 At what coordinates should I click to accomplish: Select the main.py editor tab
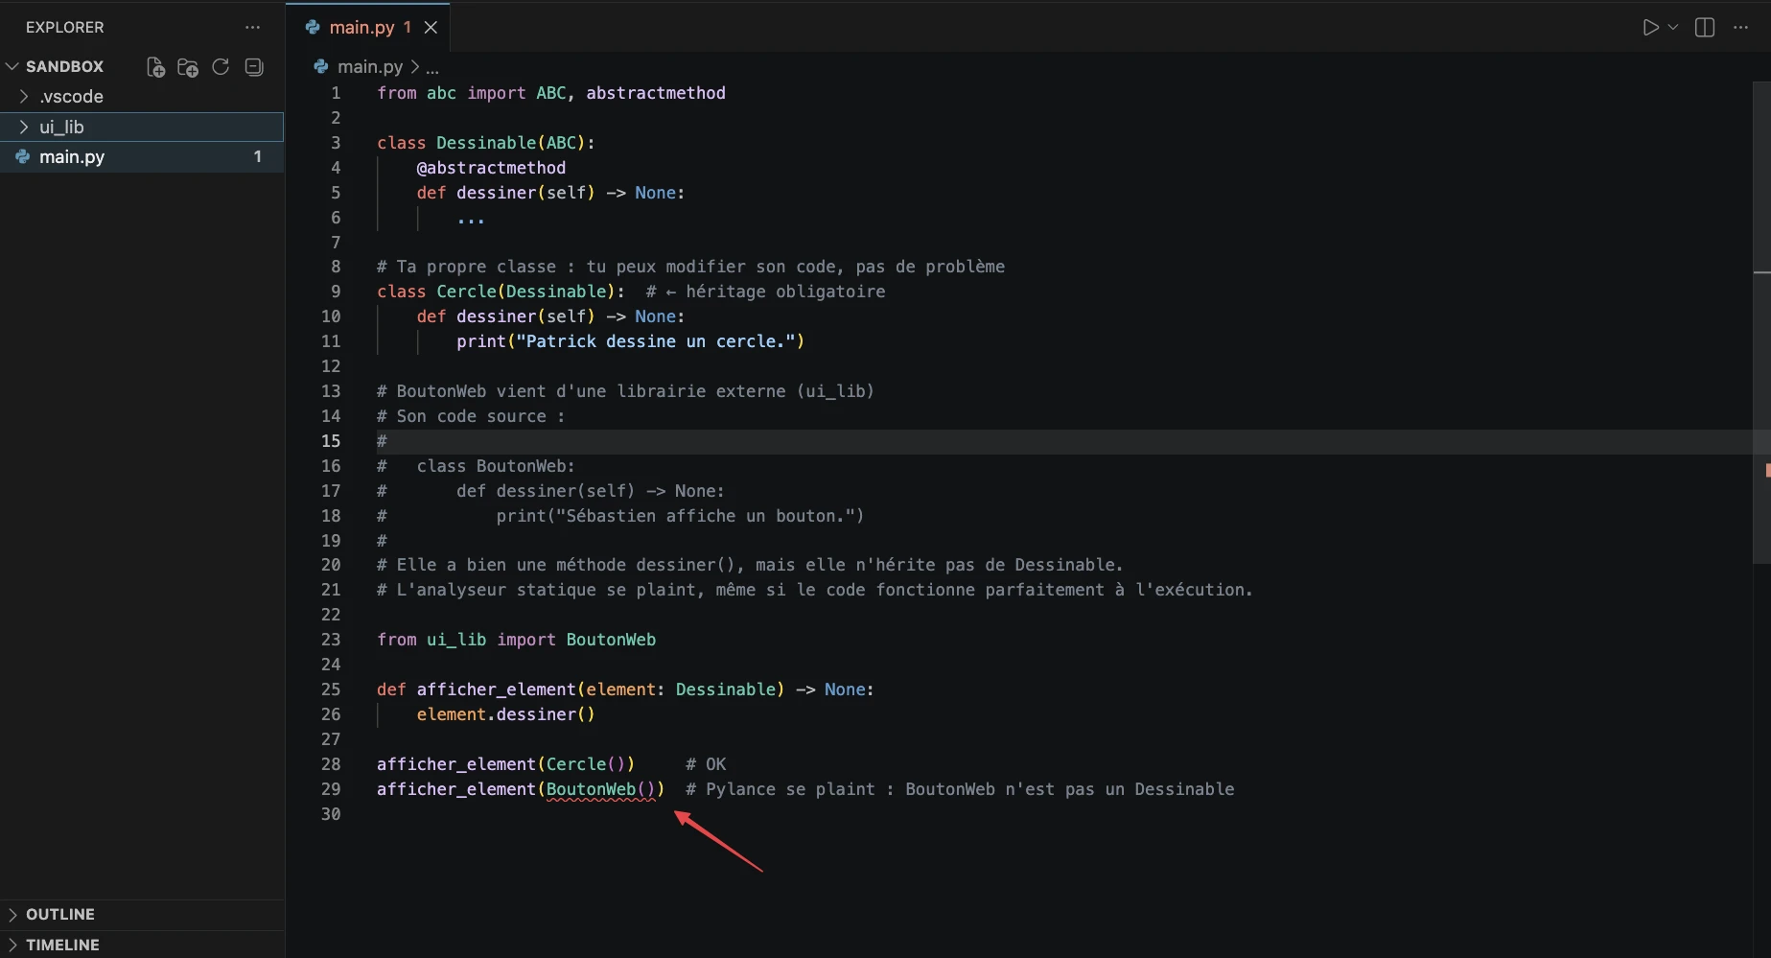point(361,28)
